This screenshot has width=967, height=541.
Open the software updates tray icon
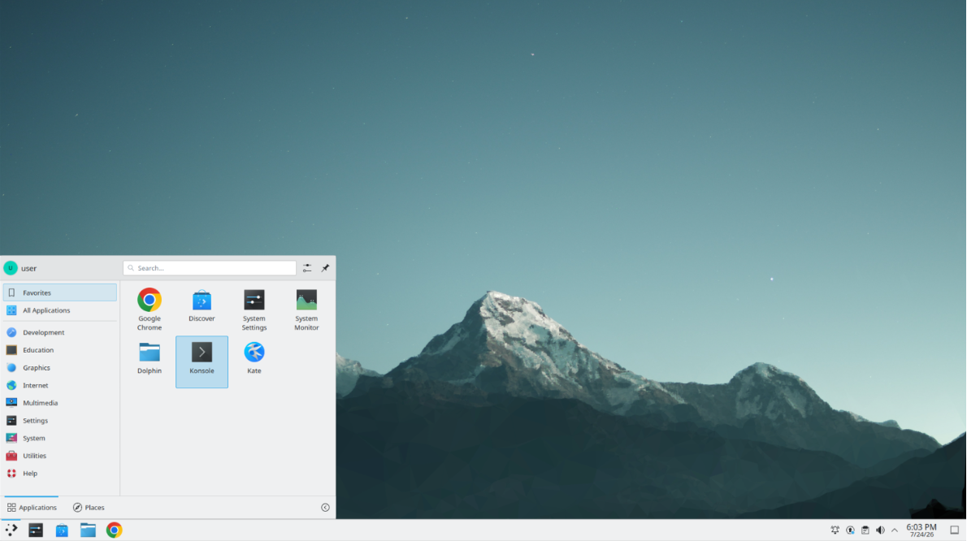click(851, 530)
